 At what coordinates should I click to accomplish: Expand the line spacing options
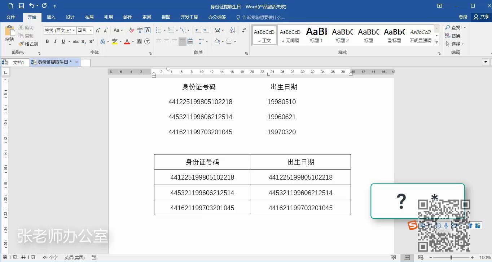pos(207,41)
